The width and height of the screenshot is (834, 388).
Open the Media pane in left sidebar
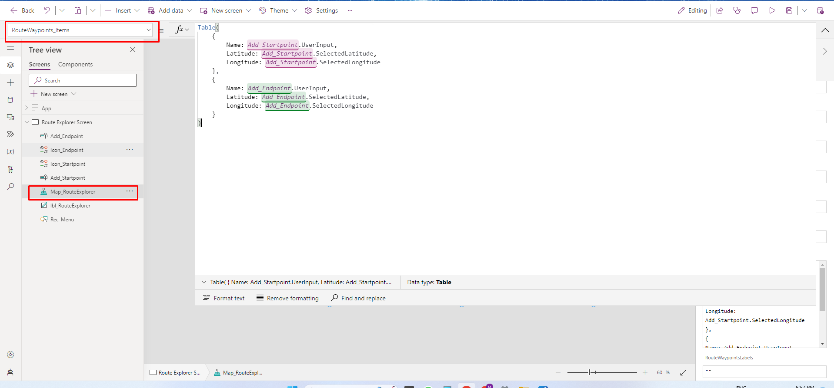point(10,117)
